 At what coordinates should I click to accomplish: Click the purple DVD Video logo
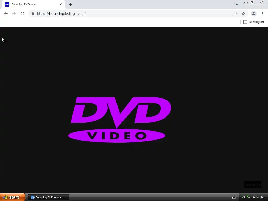click(120, 120)
